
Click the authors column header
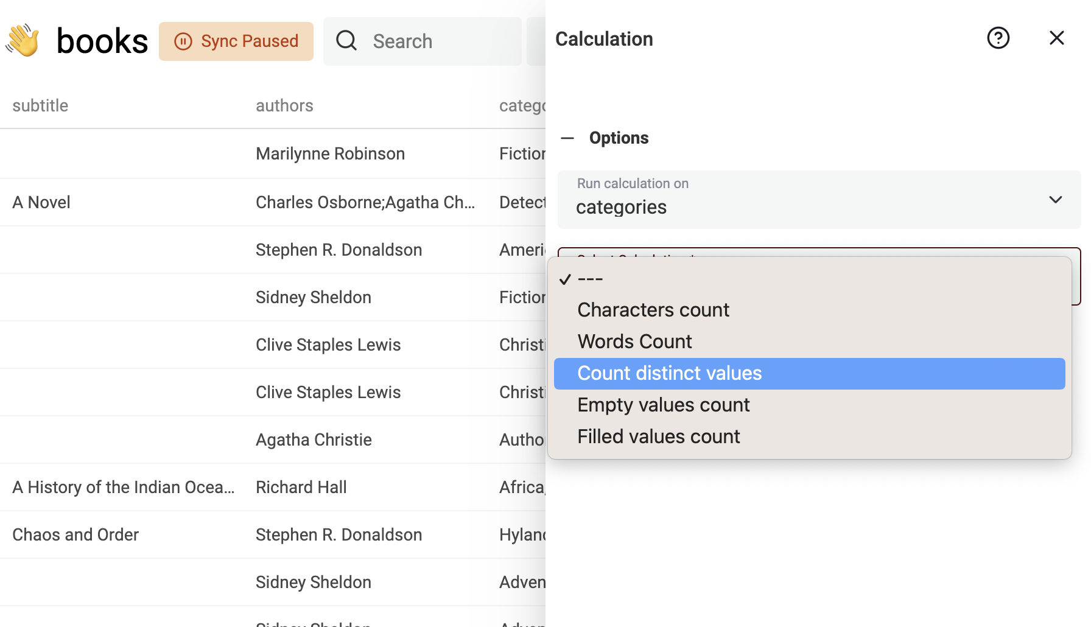coord(284,105)
